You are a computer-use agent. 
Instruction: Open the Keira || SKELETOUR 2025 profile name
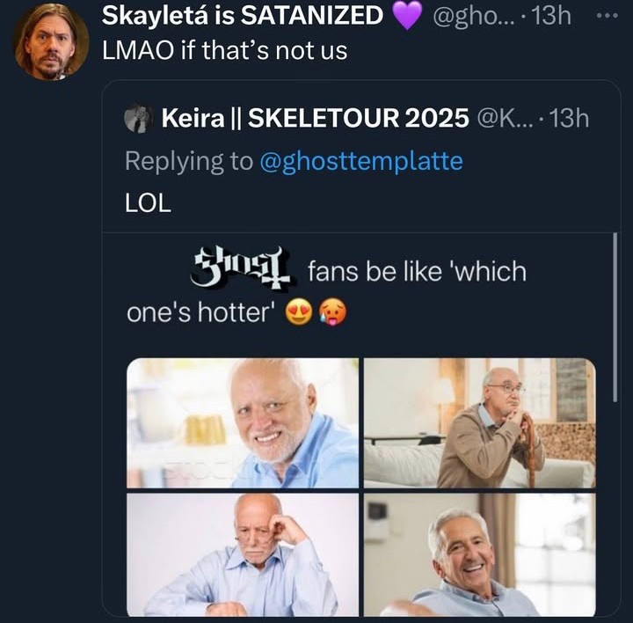pyautogui.click(x=315, y=119)
